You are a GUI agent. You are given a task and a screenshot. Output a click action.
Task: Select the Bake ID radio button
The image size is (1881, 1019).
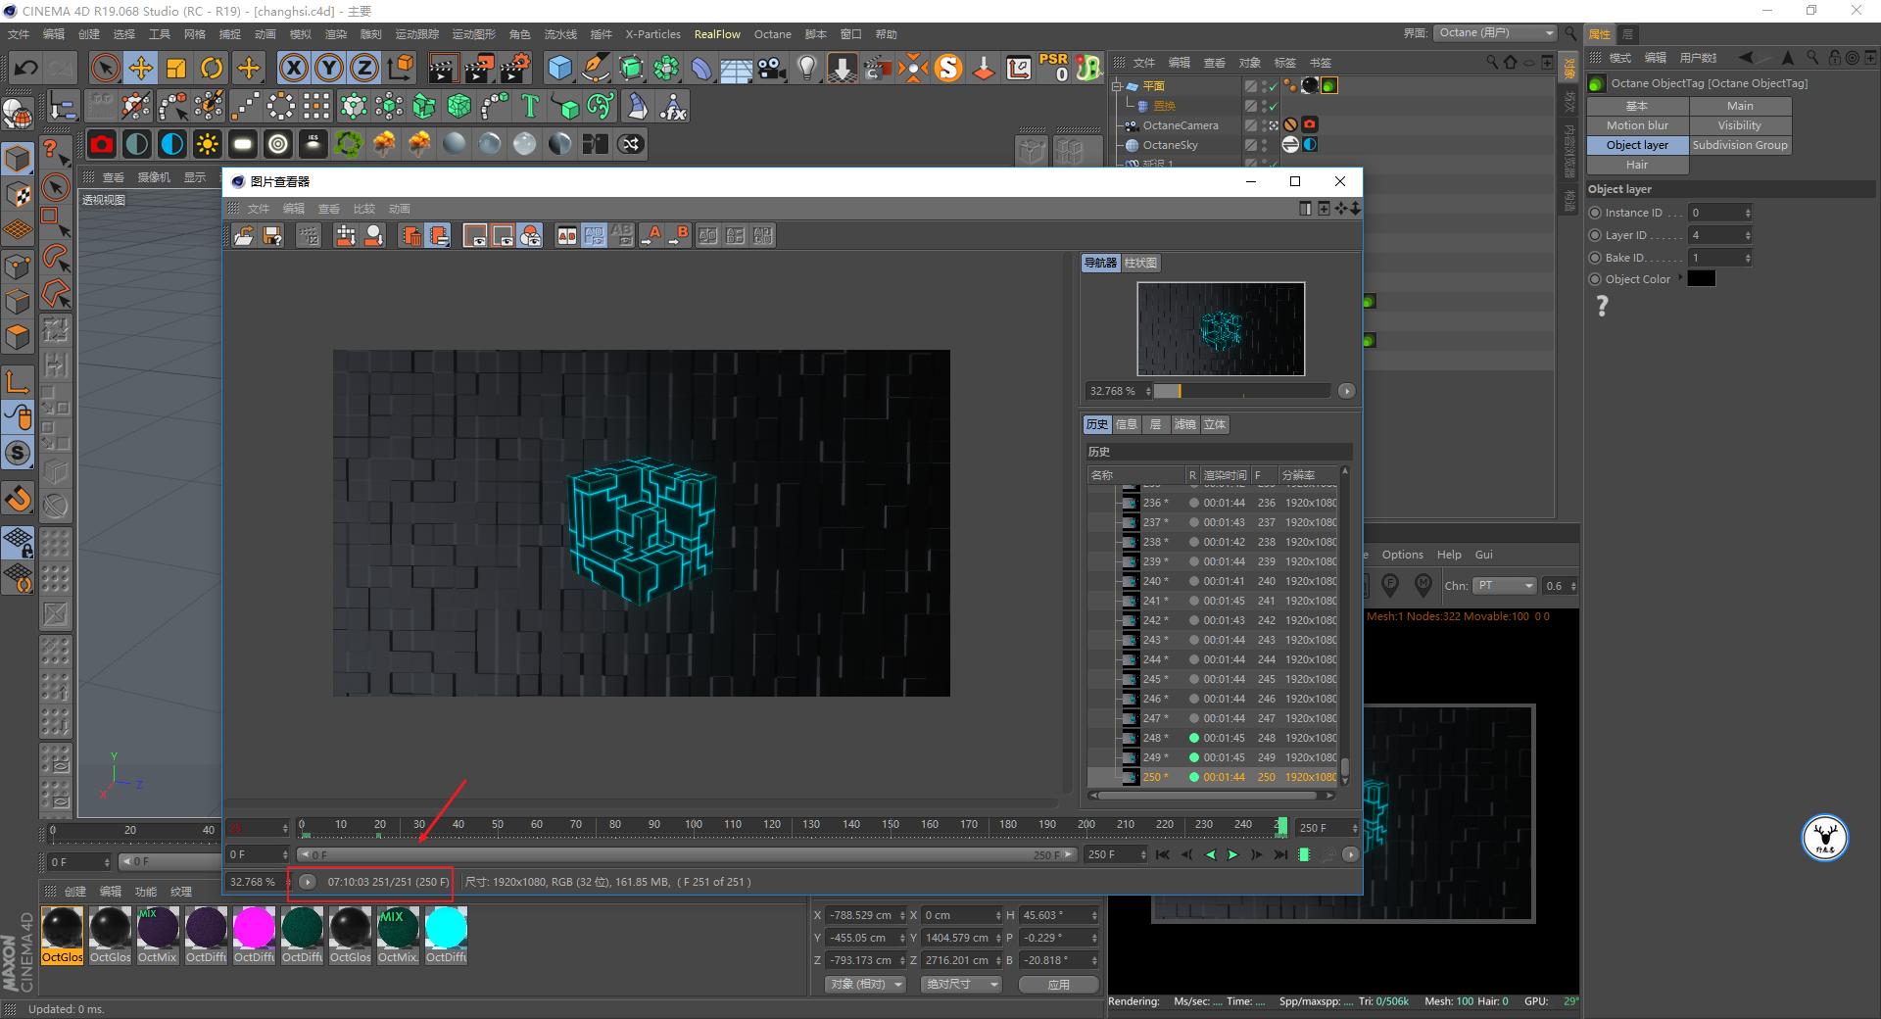[x=1595, y=257]
